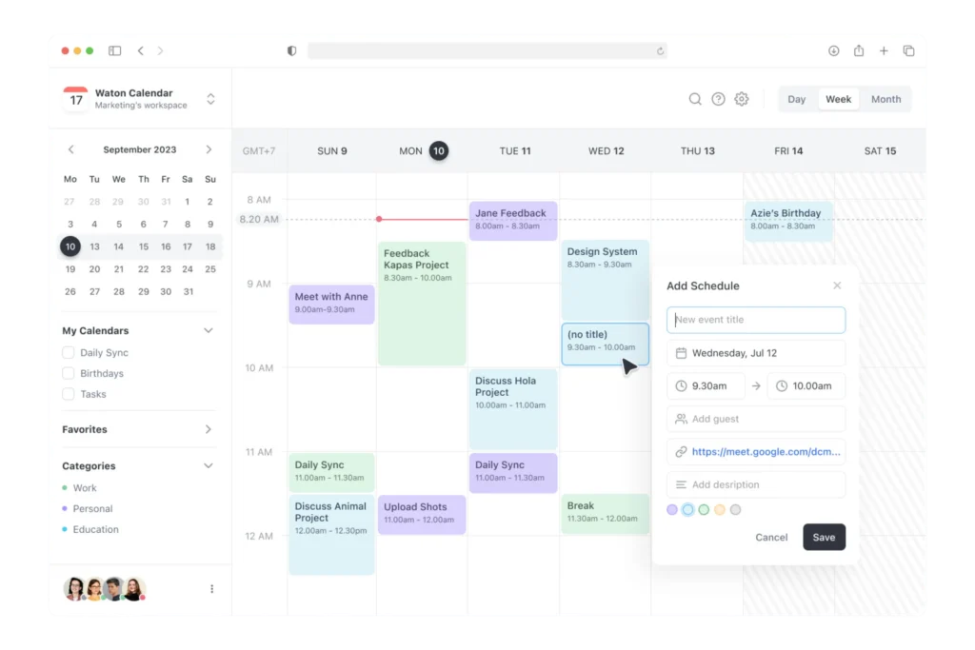
Task: Open the settings gear icon
Action: coord(742,99)
